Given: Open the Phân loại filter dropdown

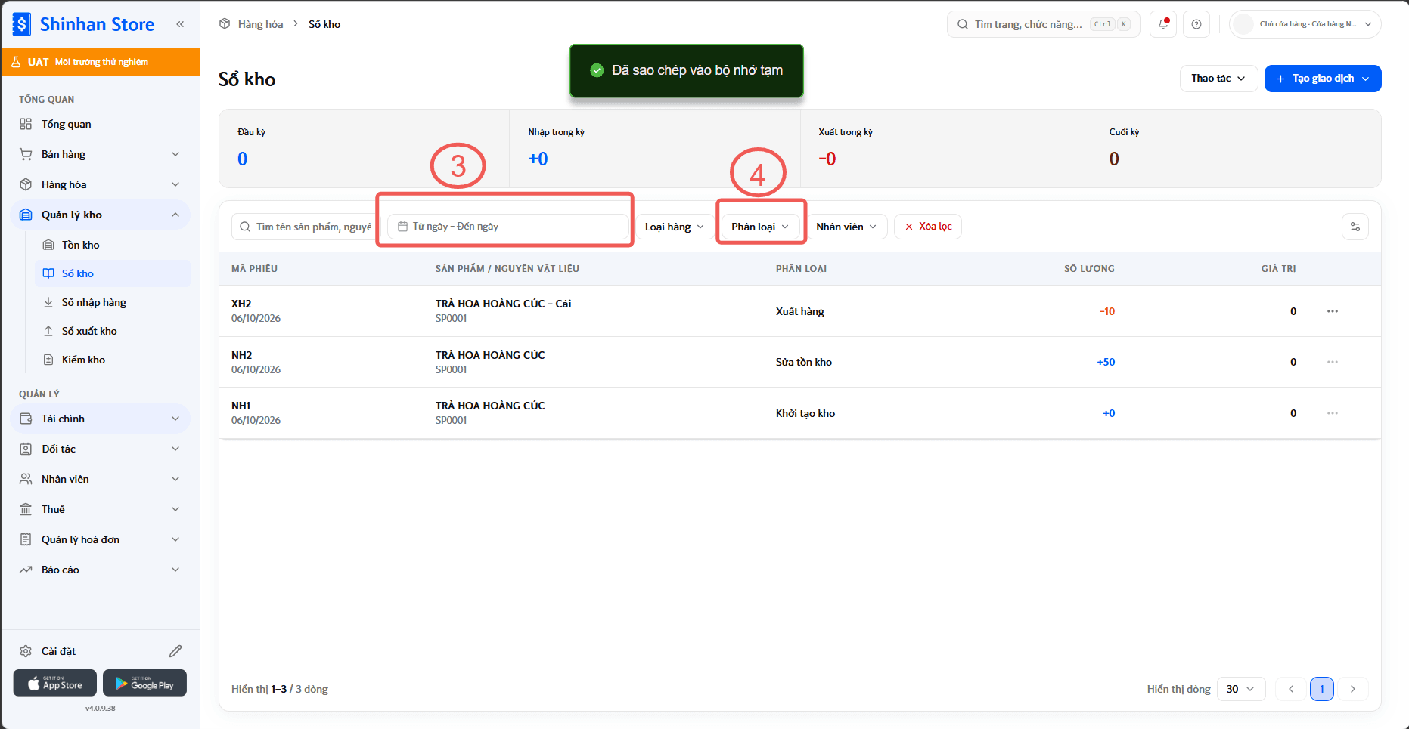Looking at the screenshot, I should tap(761, 227).
